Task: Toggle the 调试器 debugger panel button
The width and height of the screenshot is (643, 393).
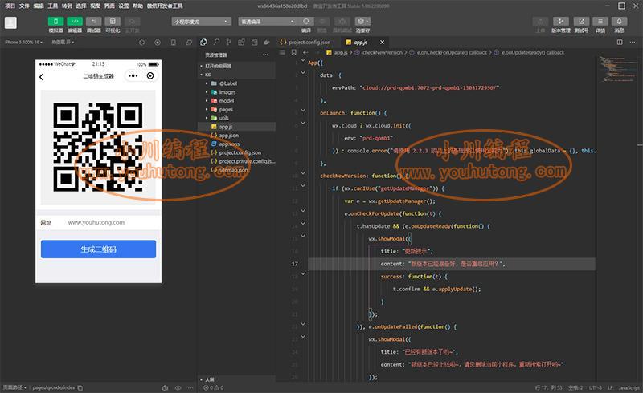Action: pyautogui.click(x=93, y=22)
